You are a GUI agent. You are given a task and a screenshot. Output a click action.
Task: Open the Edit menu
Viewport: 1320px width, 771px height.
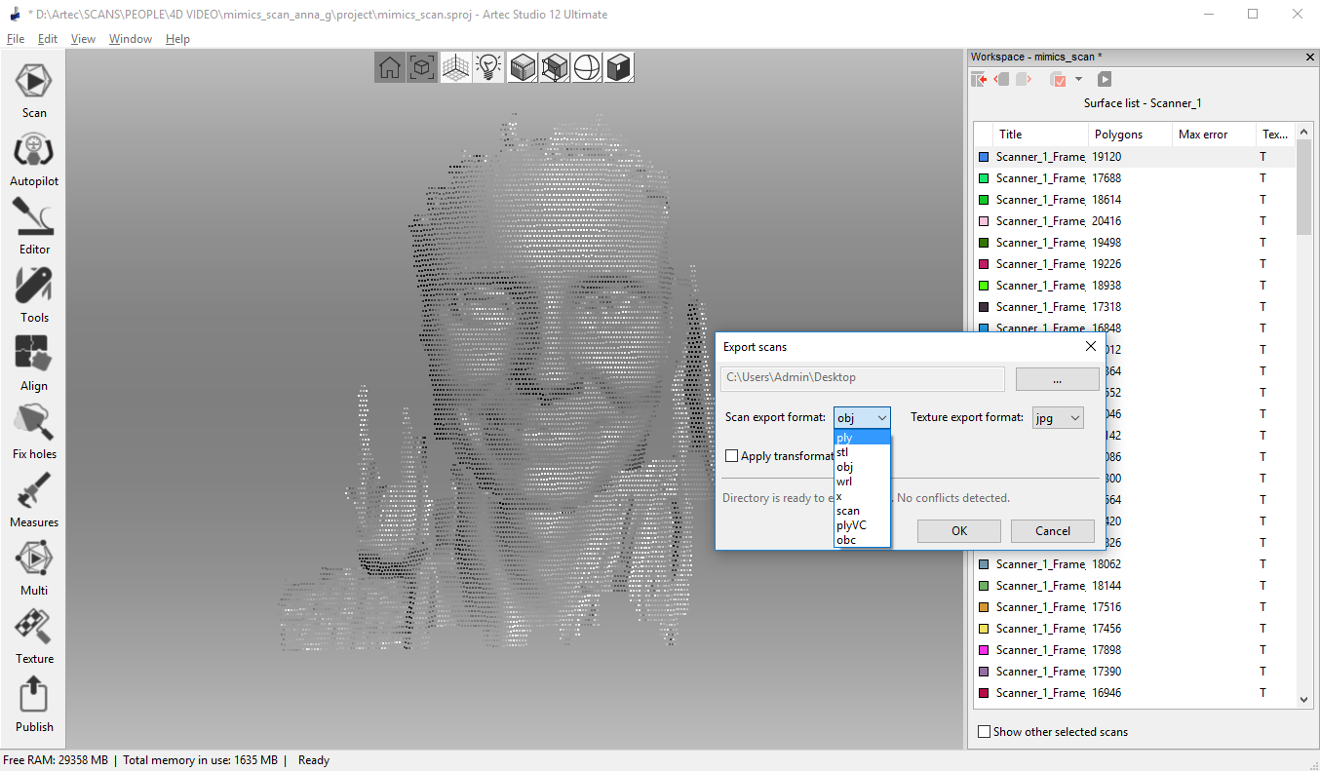[x=48, y=39]
